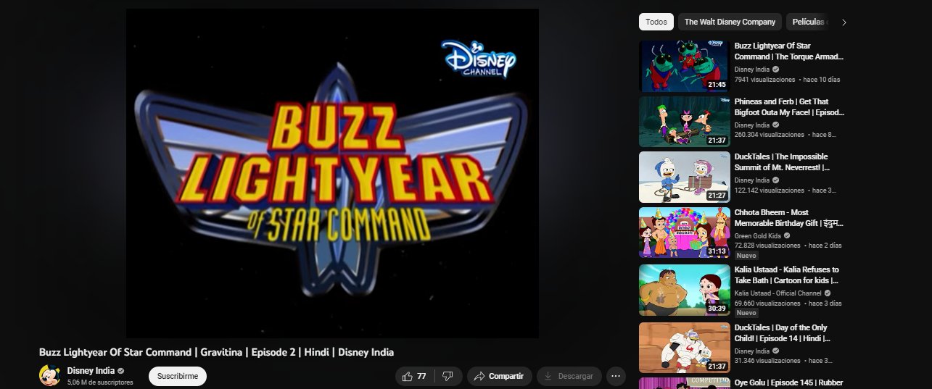Viewport: 932px width, 389px height.
Task: Open Buzz Lightyear Torque Armada title link
Action: (x=789, y=51)
